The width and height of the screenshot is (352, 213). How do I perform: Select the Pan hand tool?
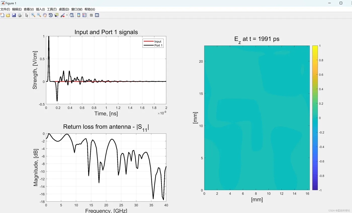[45, 15]
